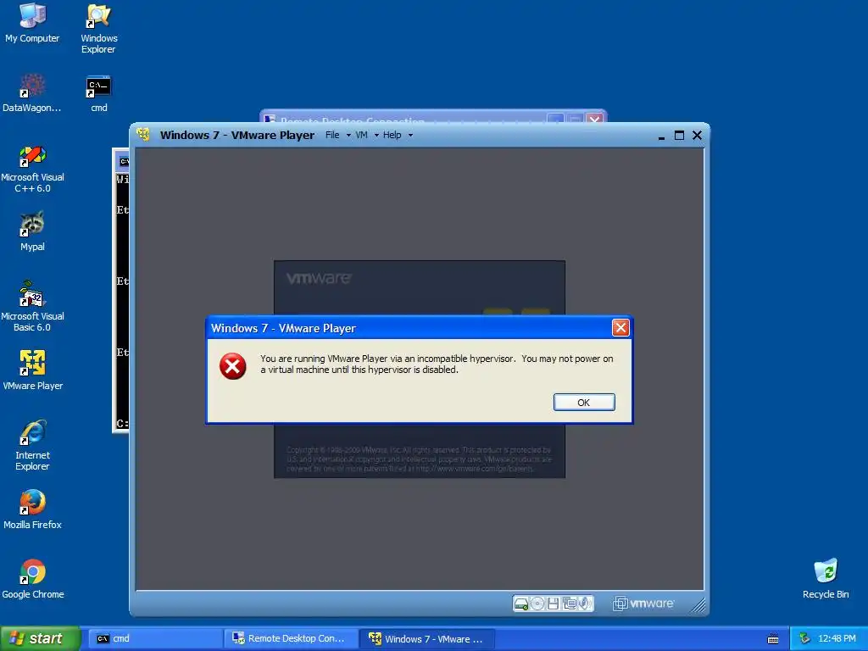Expand the VM menu dropdown arrow
Image resolution: width=868 pixels, height=651 pixels.
coord(376,136)
